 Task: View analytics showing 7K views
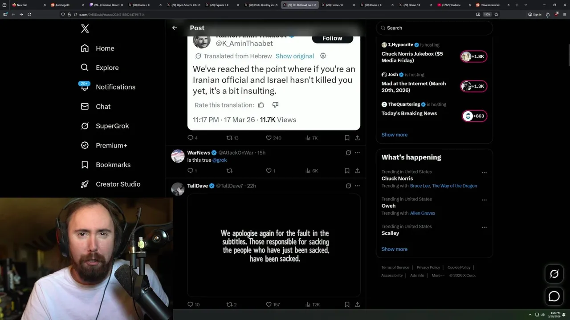tap(311, 138)
